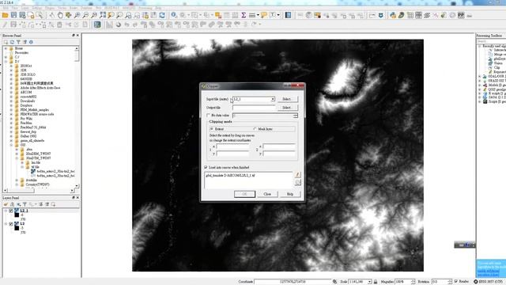Open the Layer menu
This screenshot has height=285, width=506.
(25, 8)
